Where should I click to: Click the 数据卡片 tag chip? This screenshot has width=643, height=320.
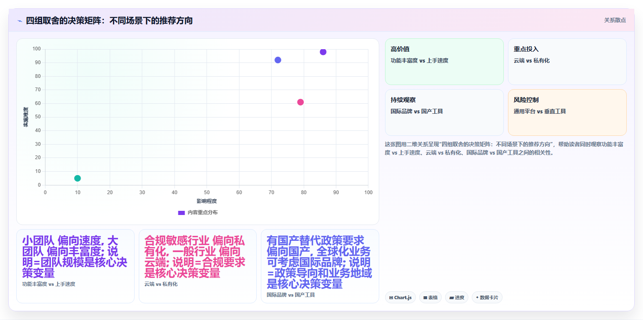click(x=487, y=297)
